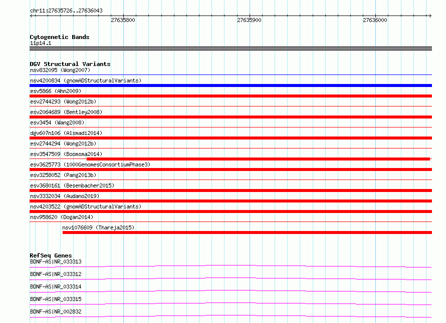
Task: Click the 27636000 ruler tick label
Action: pyautogui.click(x=375, y=20)
